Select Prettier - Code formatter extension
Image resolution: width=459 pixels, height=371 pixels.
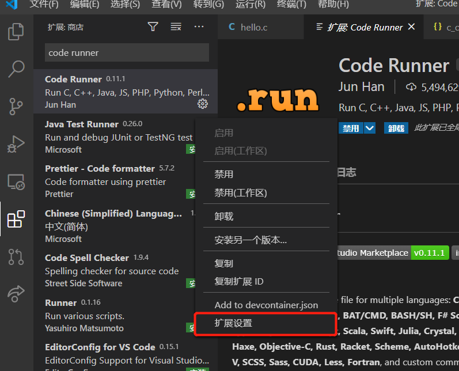pyautogui.click(x=115, y=181)
